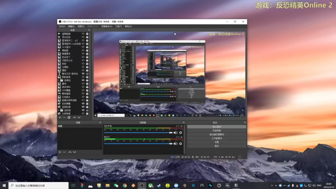
Task: Open the 编辑(E) menu
Action: 71,26
